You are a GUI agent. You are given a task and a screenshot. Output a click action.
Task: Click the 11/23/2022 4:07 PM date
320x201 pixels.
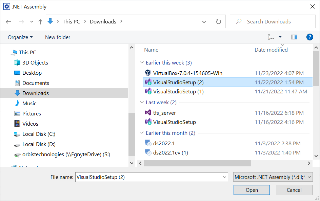(279, 73)
